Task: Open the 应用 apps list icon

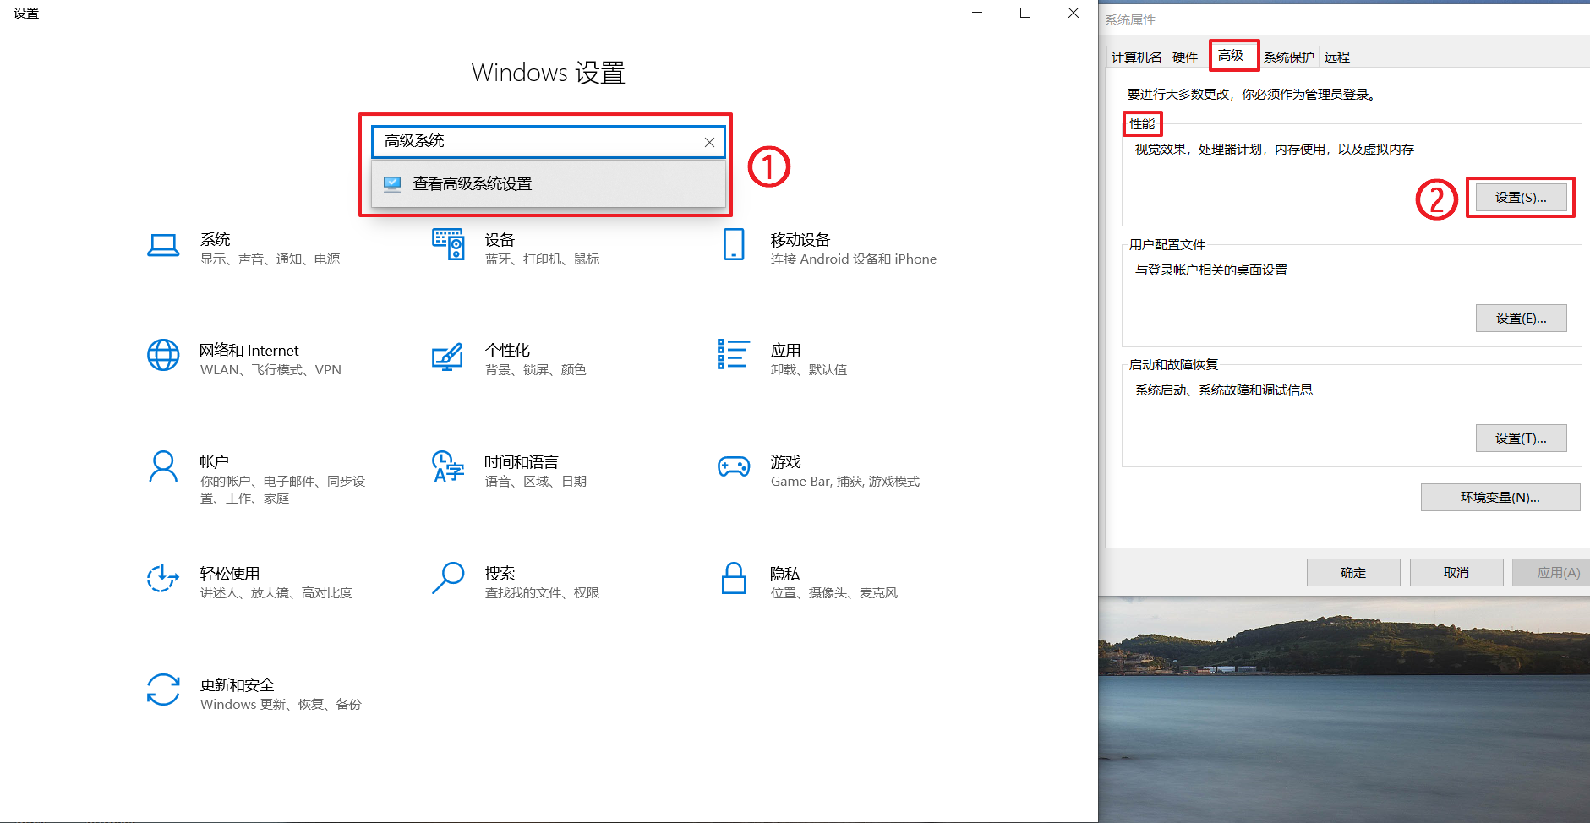Action: (733, 354)
